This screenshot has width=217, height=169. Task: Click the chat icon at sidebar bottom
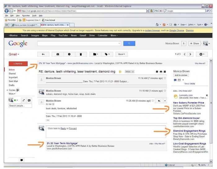click(22, 160)
